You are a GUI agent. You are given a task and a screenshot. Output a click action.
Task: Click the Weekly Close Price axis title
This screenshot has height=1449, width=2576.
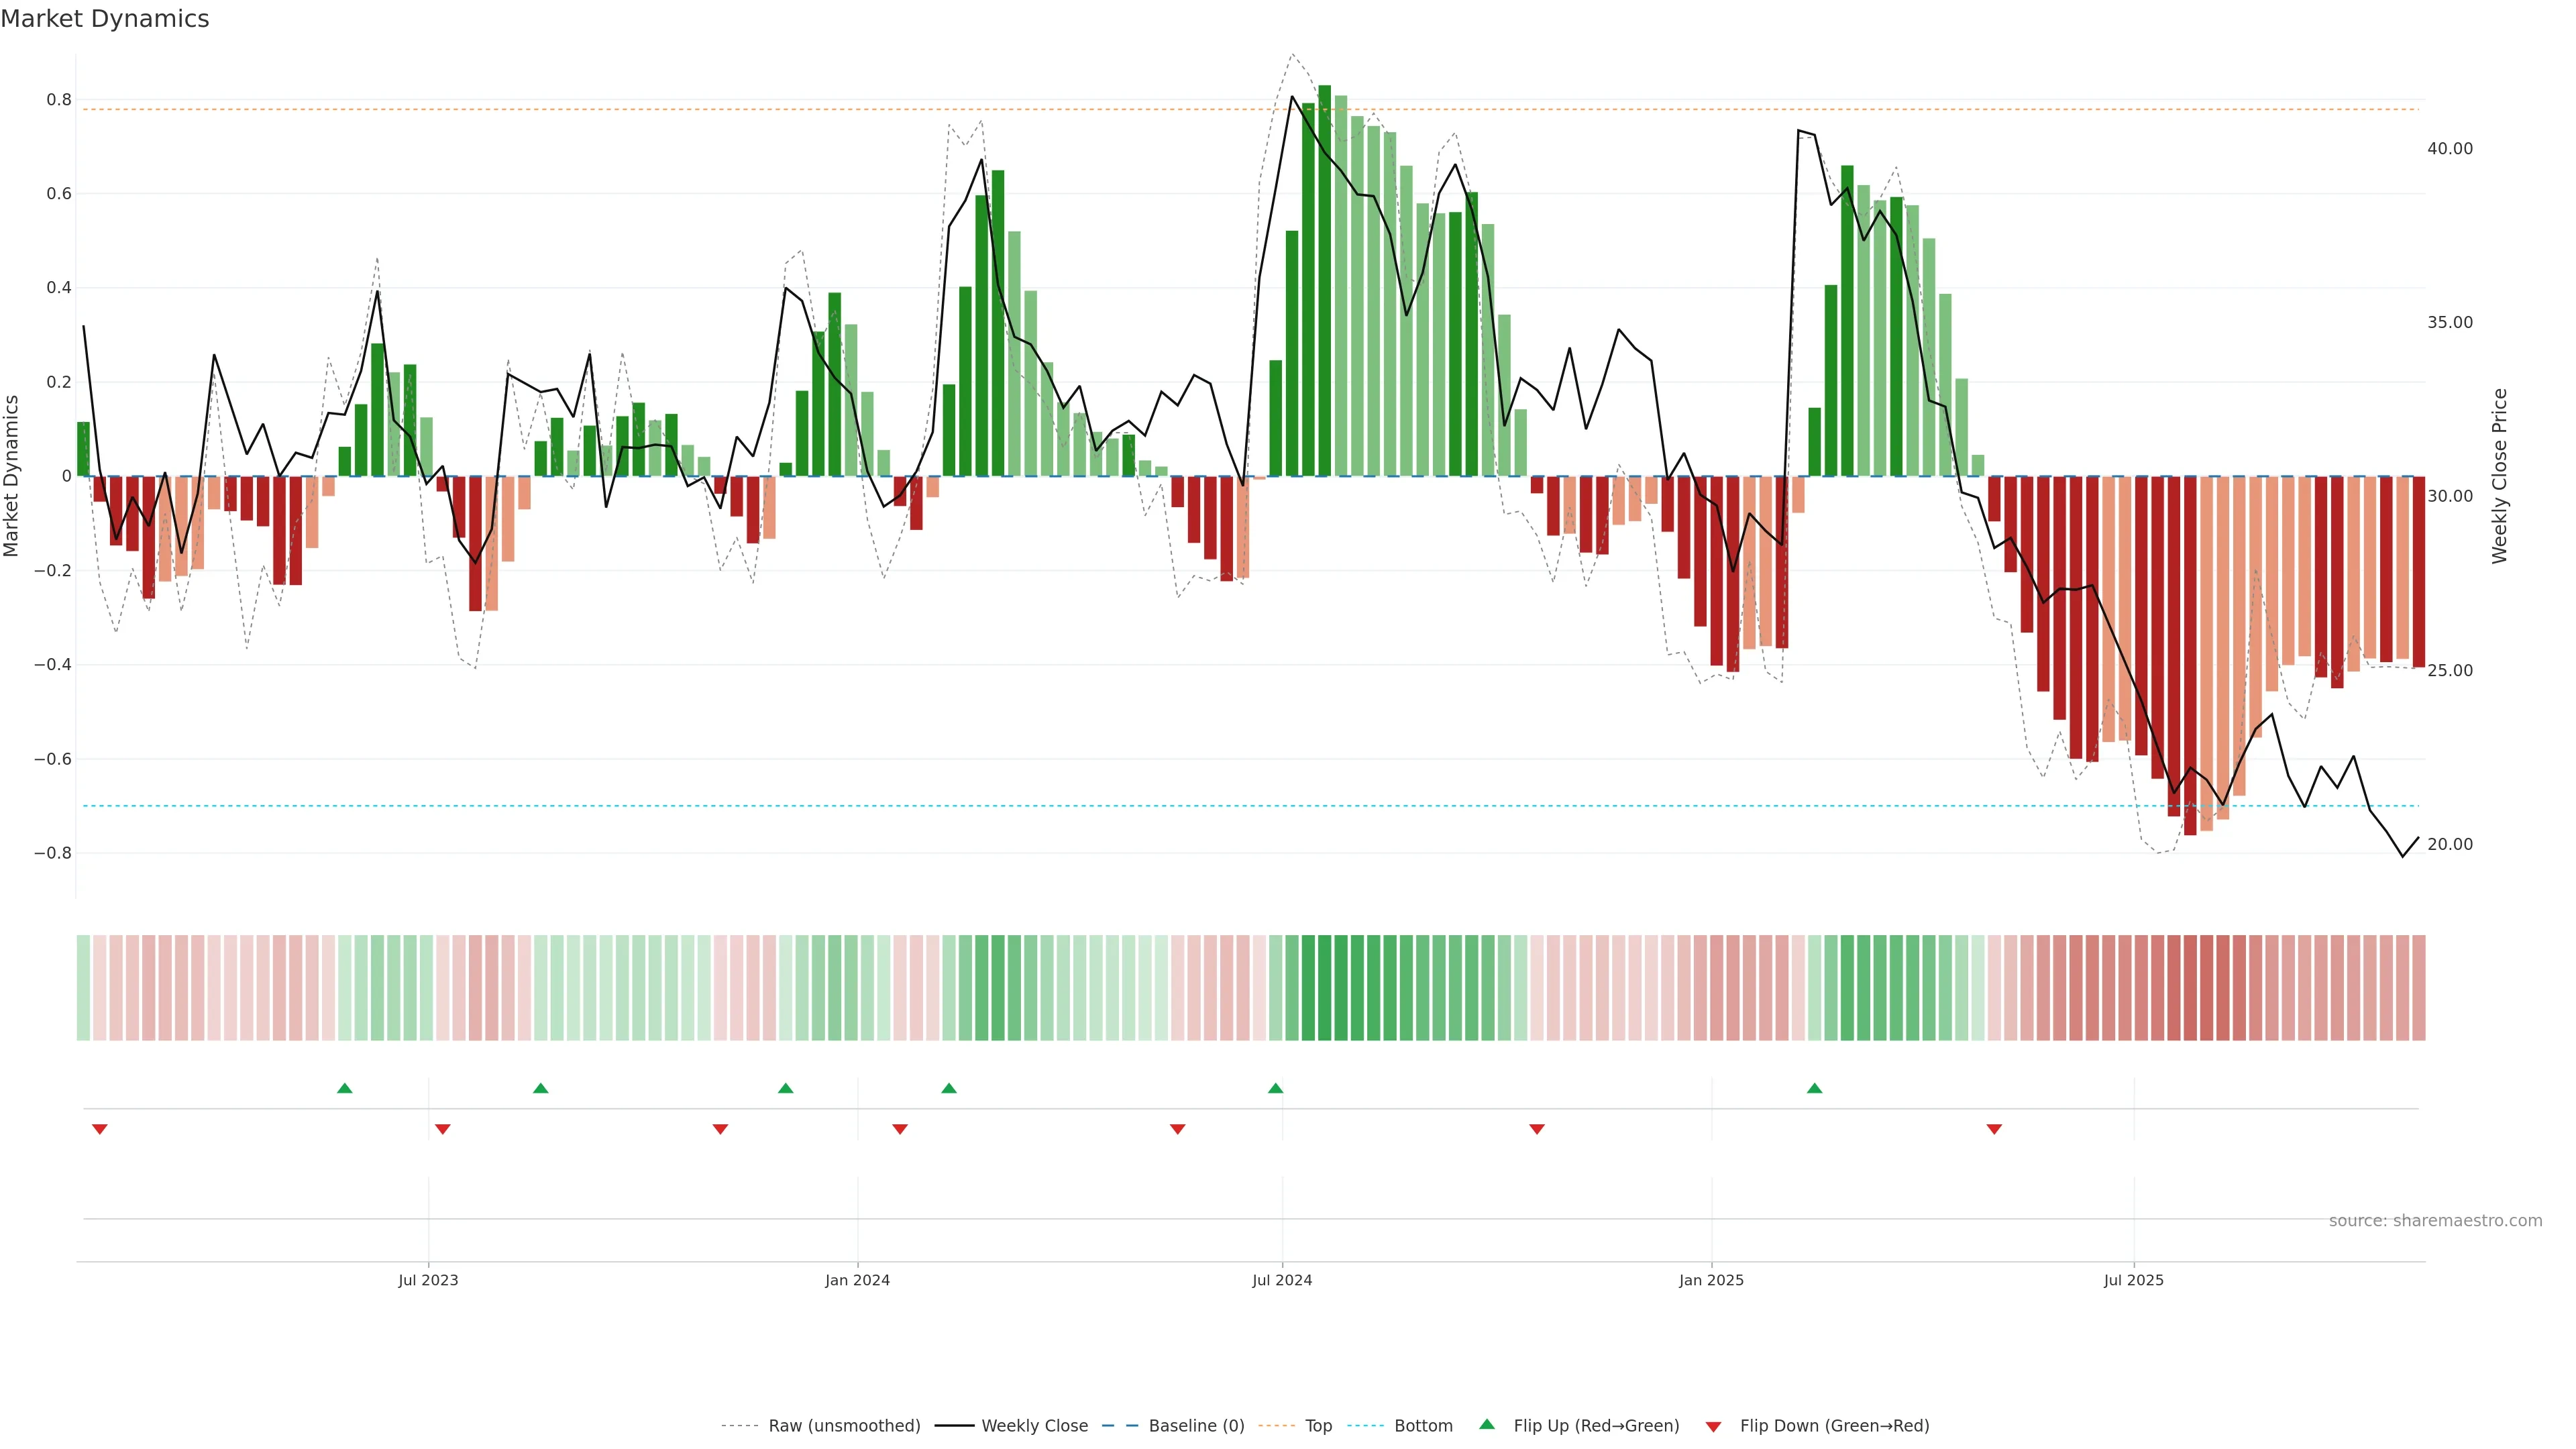2499,476
